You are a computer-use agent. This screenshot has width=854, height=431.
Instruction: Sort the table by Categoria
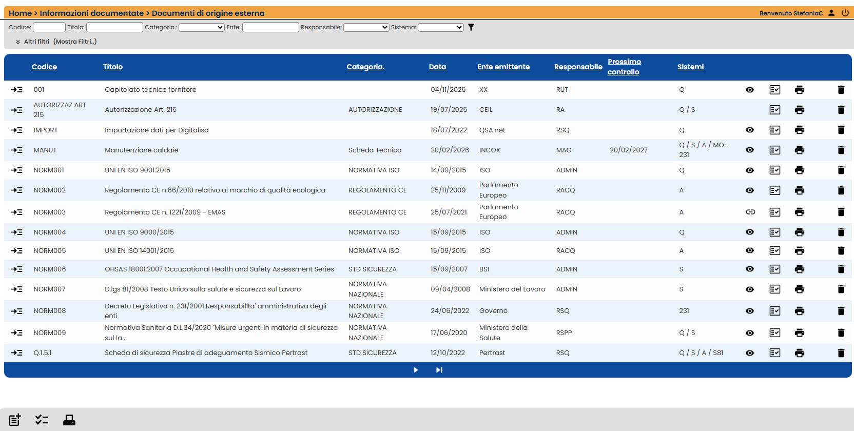365,67
